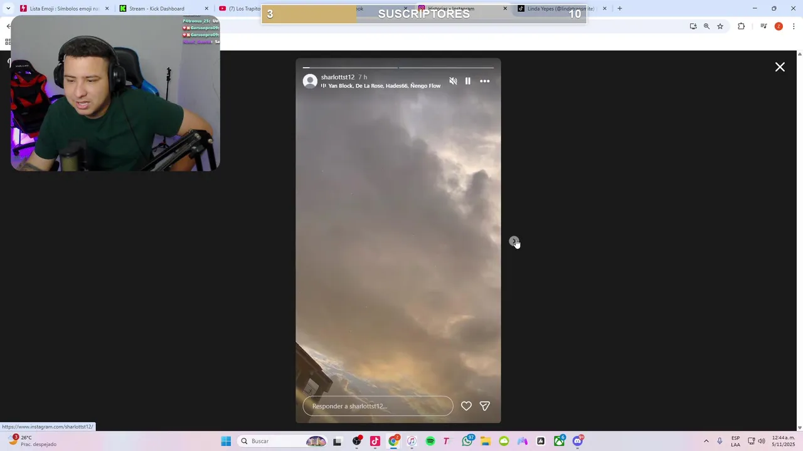Open the Chrome profile avatar
The width and height of the screenshot is (803, 451).
click(779, 26)
